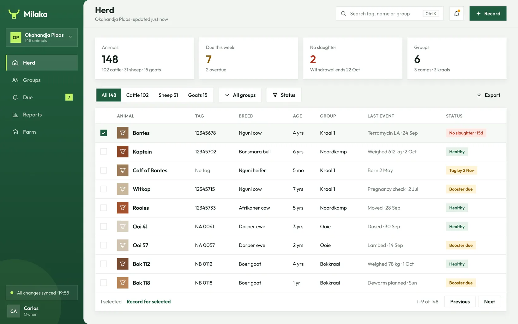Click the CA user avatar

14,311
